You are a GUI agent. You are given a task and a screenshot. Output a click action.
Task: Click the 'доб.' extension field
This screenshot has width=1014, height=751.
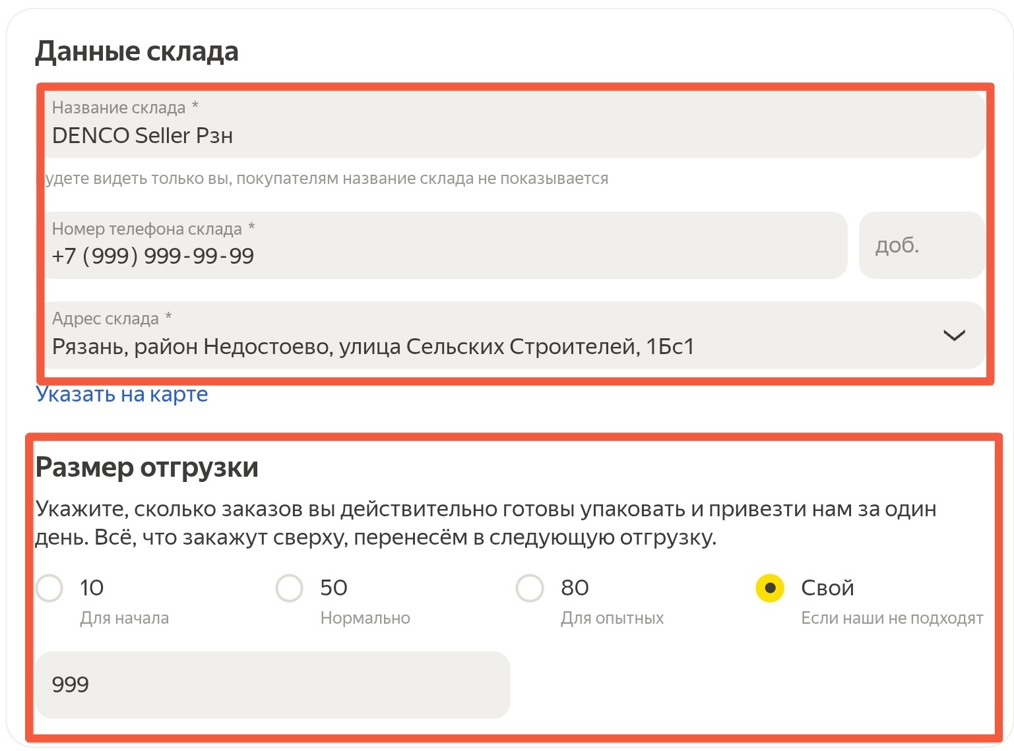921,246
